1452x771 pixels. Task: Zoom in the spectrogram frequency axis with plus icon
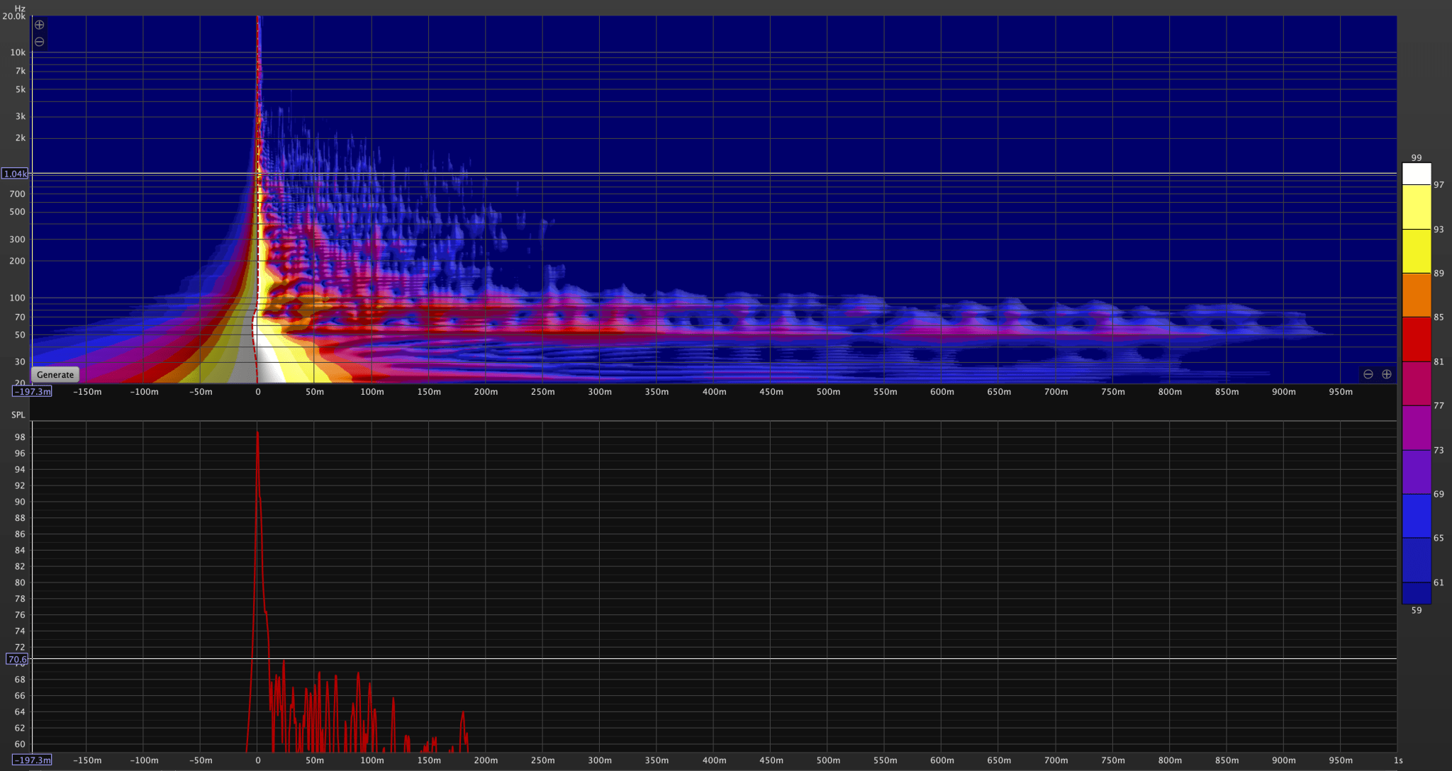pos(40,25)
